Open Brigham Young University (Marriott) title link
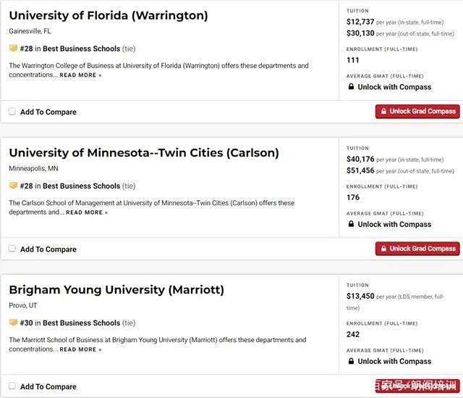 tap(116, 290)
